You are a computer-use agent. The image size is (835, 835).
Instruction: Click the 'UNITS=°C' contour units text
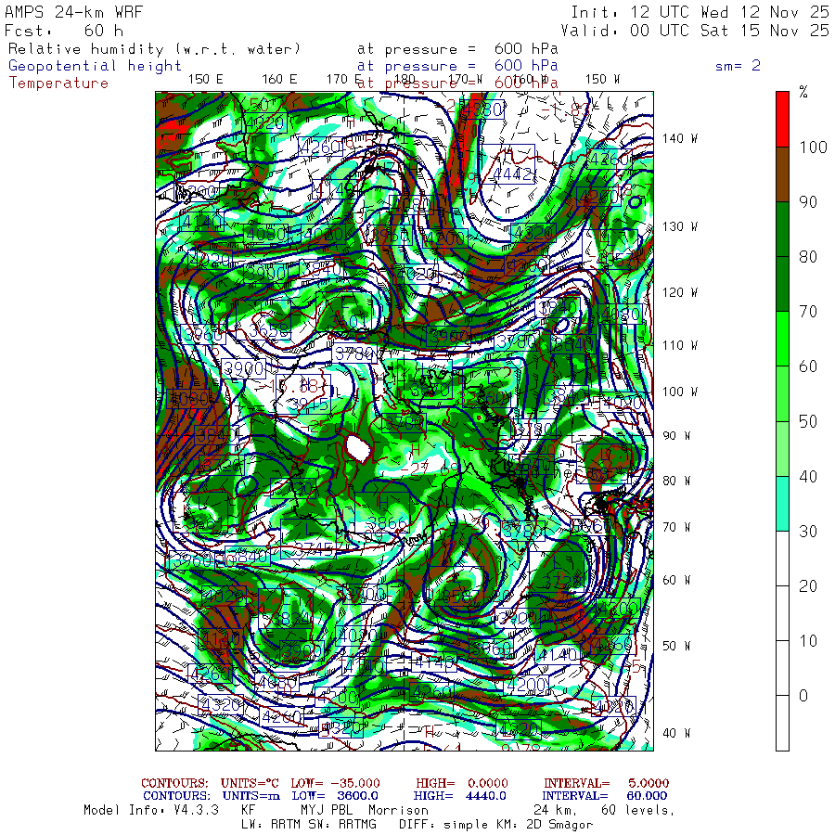pos(250,783)
